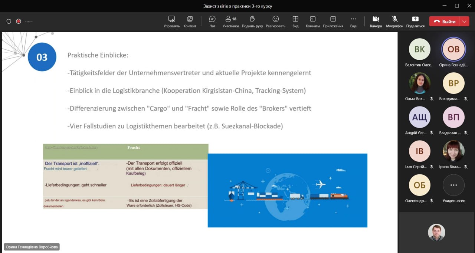Viewport: 475px width, 253px height.
Task: Open the More actions menu
Action: [353, 22]
